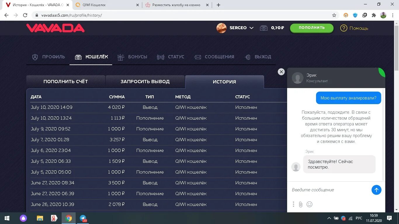Reload the page with refresh icon
399x224 pixels.
pyautogui.click(x=25, y=15)
